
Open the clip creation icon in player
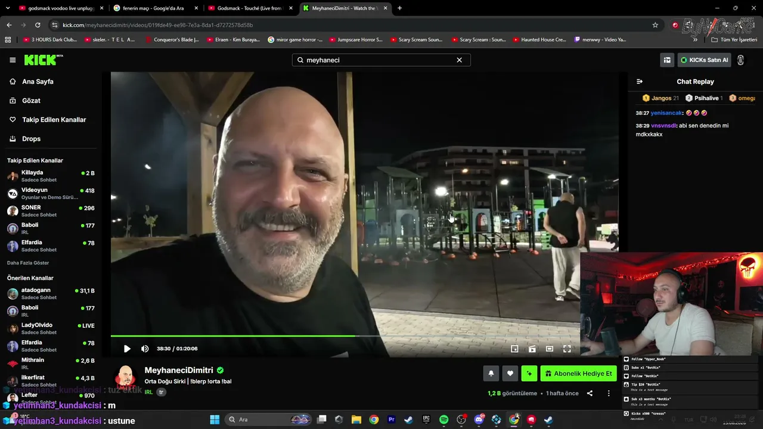pyautogui.click(x=532, y=349)
